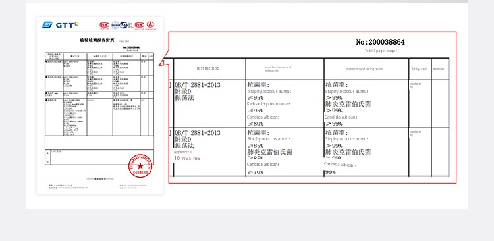Select the report number No:200038864 in enlarged view
494x241 pixels.
pyautogui.click(x=380, y=42)
